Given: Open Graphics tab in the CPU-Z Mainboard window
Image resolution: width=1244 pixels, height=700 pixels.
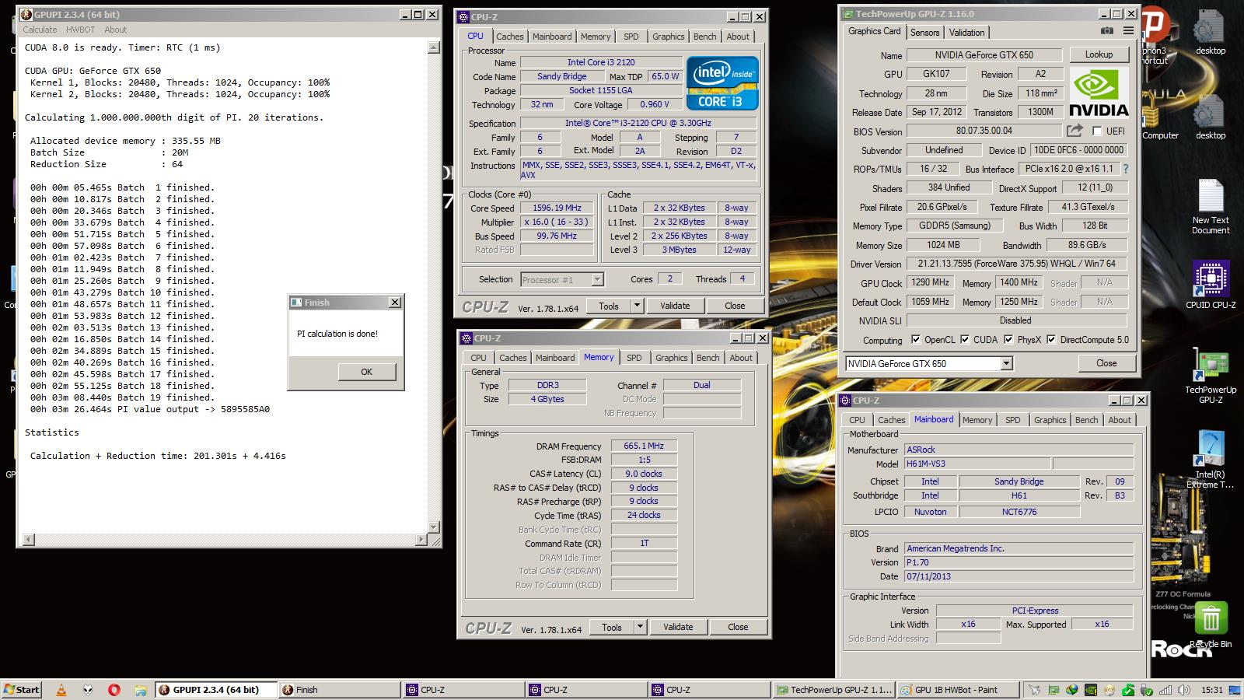Looking at the screenshot, I should point(1050,420).
